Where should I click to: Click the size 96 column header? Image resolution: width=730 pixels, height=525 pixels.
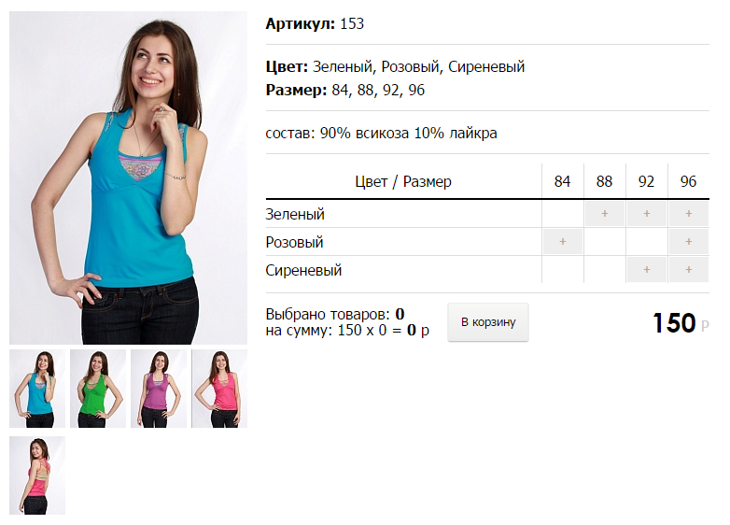click(x=689, y=181)
